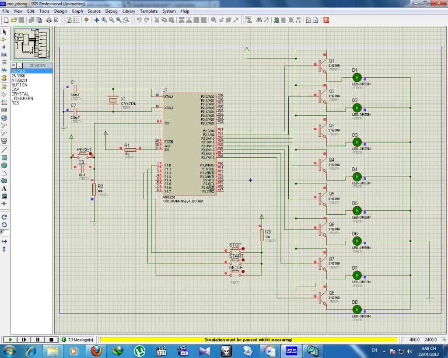The image size is (448, 358).
Task: Pause the running simulation
Action: pos(38,339)
